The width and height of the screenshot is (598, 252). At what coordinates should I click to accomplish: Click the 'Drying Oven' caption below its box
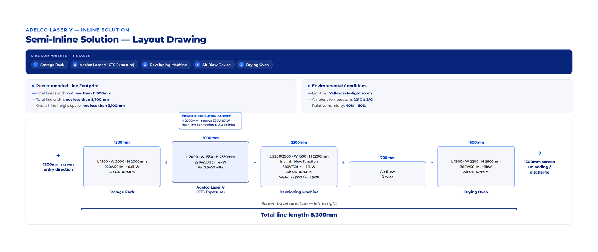(476, 192)
